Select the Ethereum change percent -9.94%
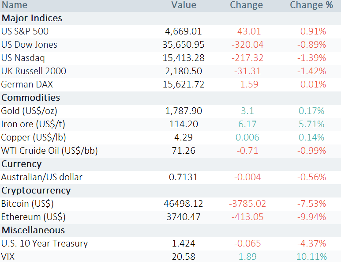 (311, 217)
